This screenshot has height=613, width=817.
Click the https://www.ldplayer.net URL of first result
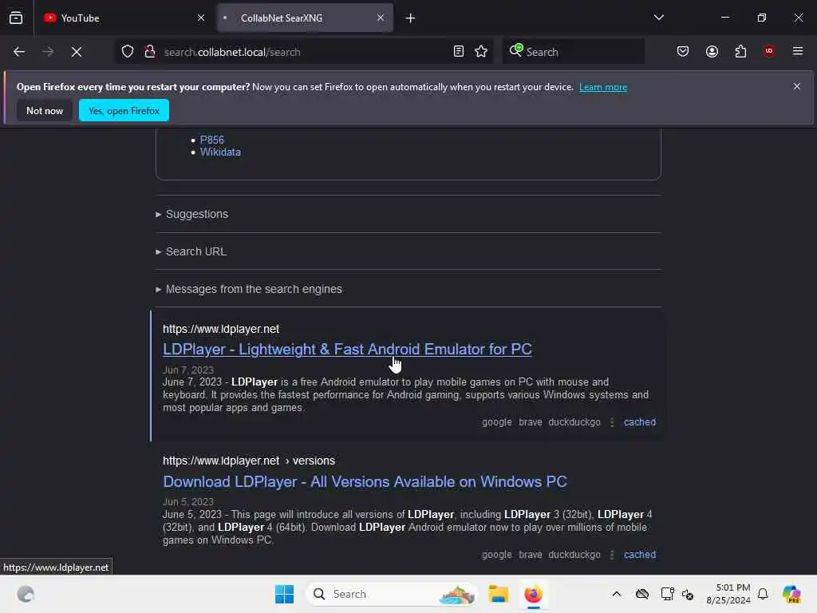point(221,330)
